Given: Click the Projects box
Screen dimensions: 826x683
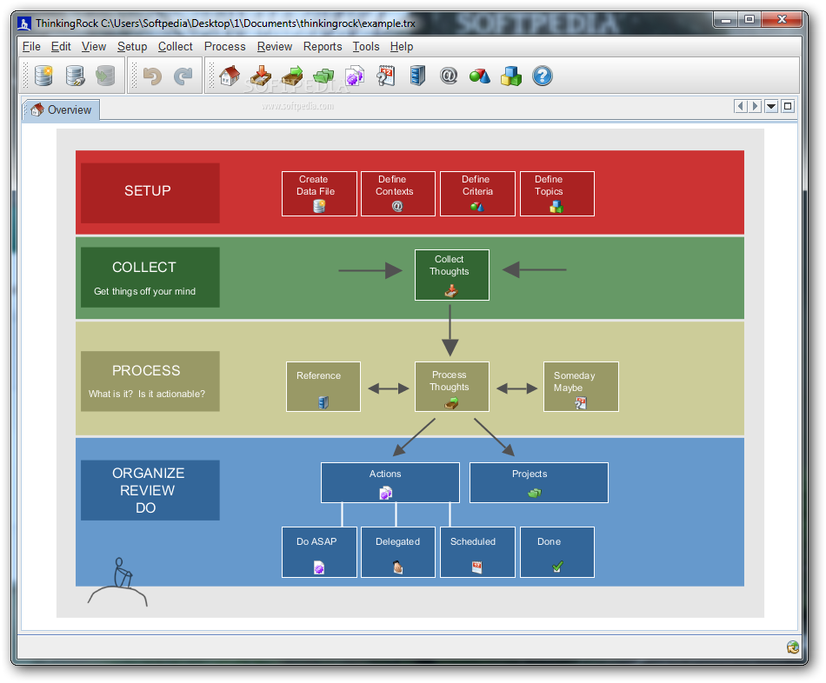Looking at the screenshot, I should (x=539, y=483).
